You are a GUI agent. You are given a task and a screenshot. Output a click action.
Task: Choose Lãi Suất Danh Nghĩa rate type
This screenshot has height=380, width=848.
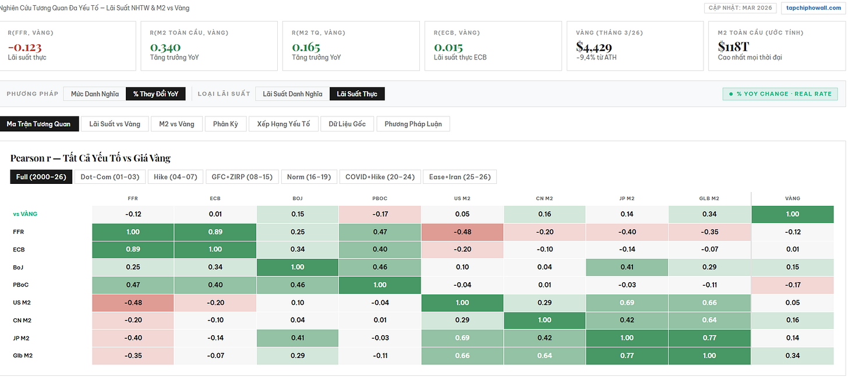point(292,94)
